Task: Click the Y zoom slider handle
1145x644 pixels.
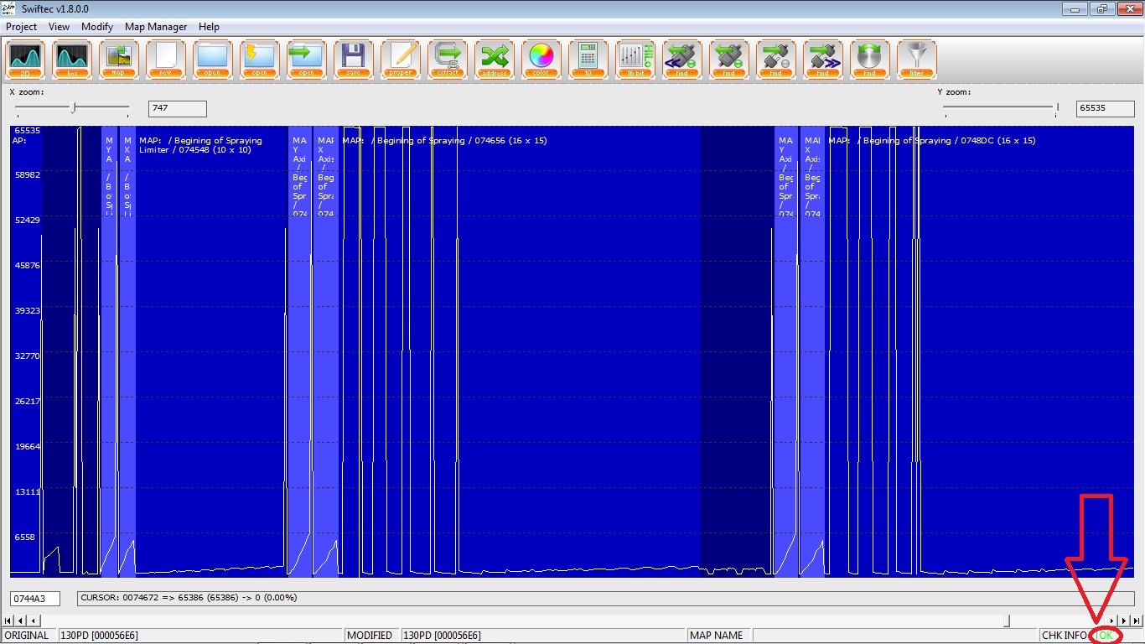Action: [x=1057, y=107]
